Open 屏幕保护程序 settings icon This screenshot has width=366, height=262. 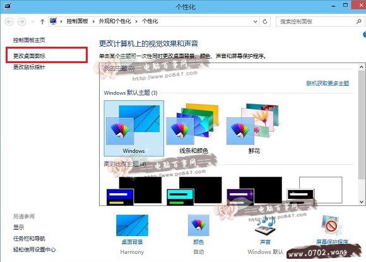coord(332,225)
